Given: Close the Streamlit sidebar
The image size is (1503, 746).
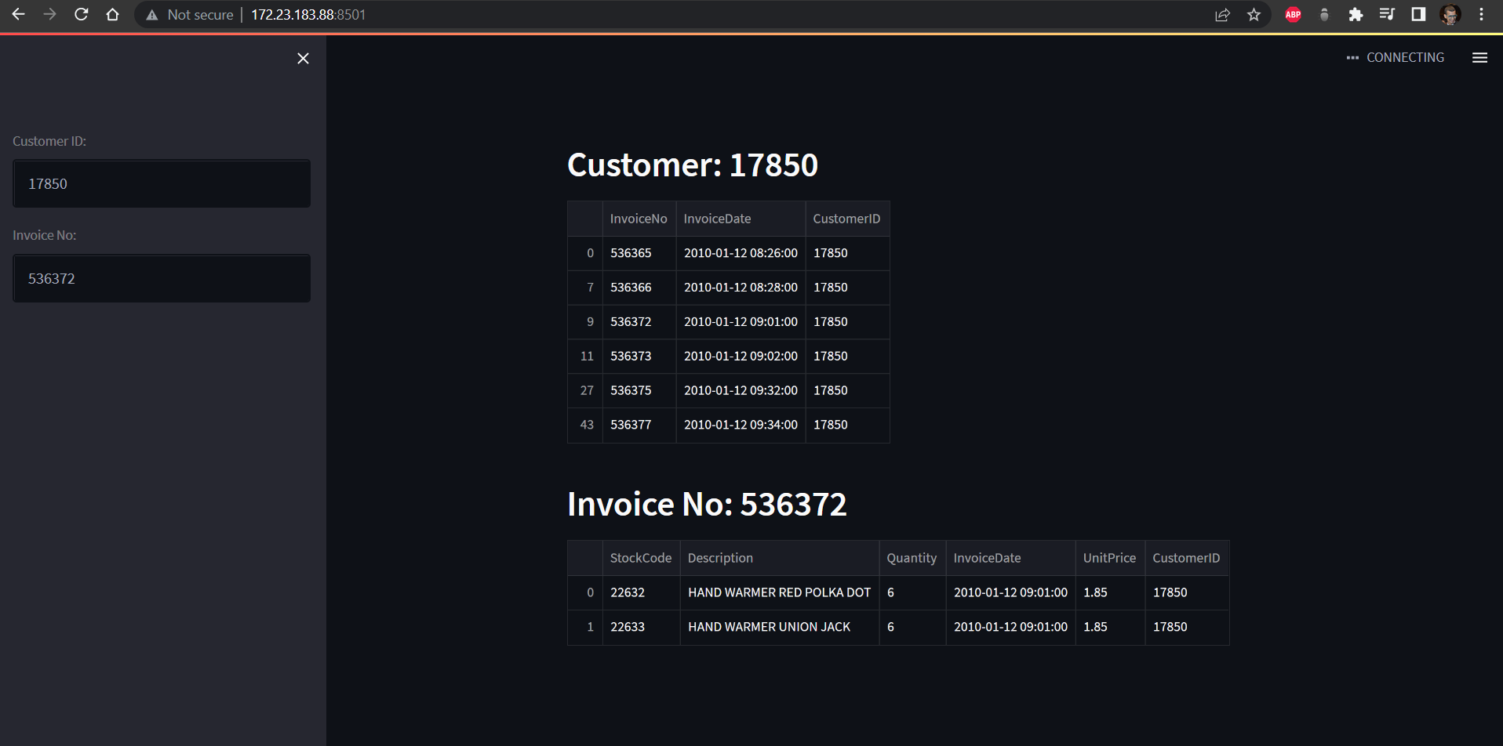Looking at the screenshot, I should pos(303,58).
